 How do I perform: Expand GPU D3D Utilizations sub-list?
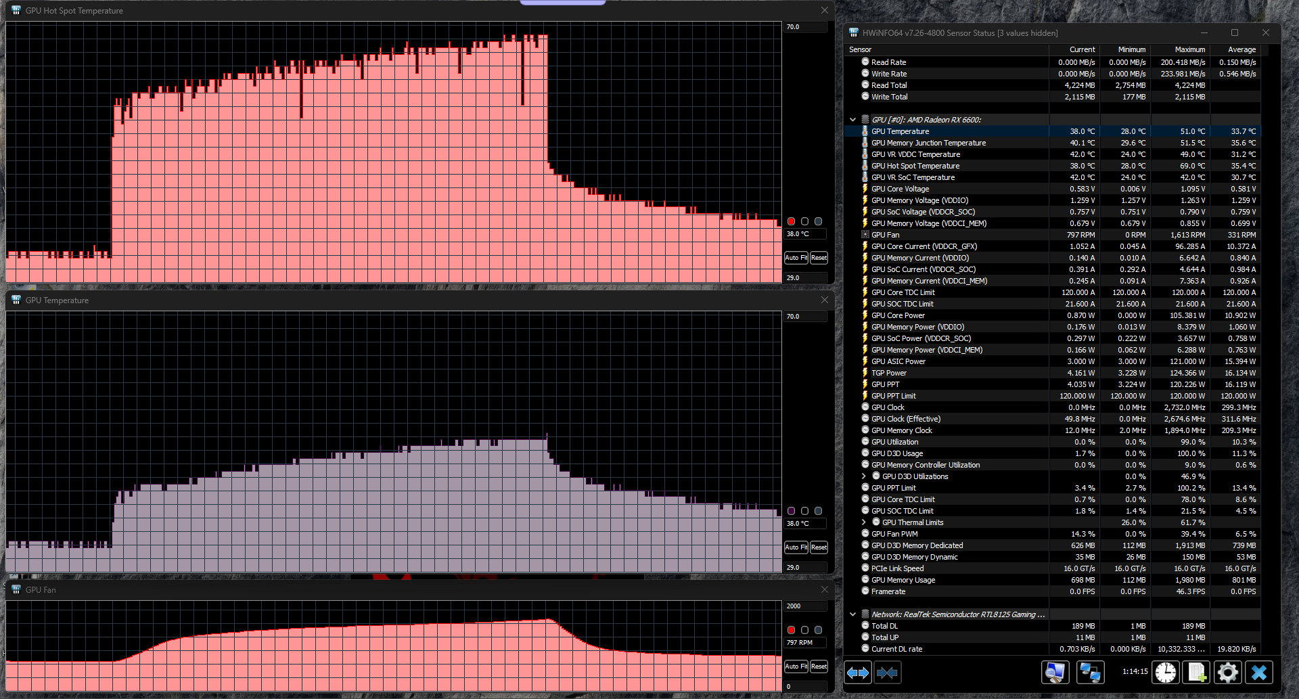click(x=864, y=476)
